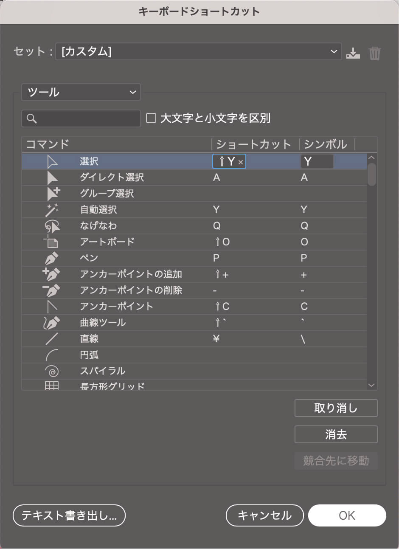Click the Delete Anchor Point tool icon
The image size is (399, 549).
tap(52, 290)
